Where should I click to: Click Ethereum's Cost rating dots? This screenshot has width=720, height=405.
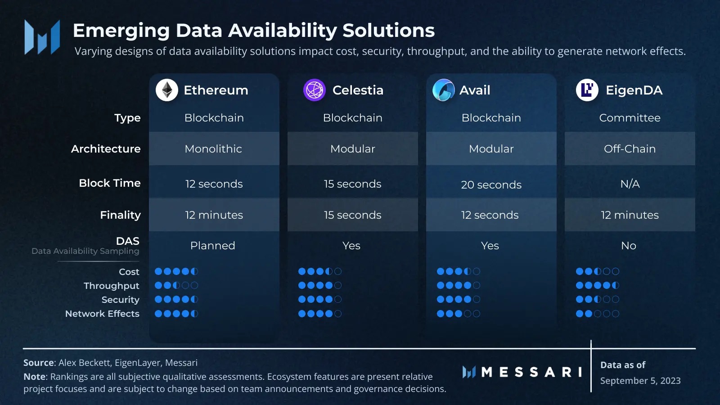(176, 271)
